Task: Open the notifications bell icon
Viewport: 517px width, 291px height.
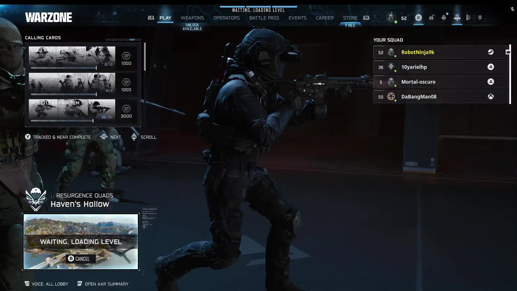Action: tap(444, 17)
